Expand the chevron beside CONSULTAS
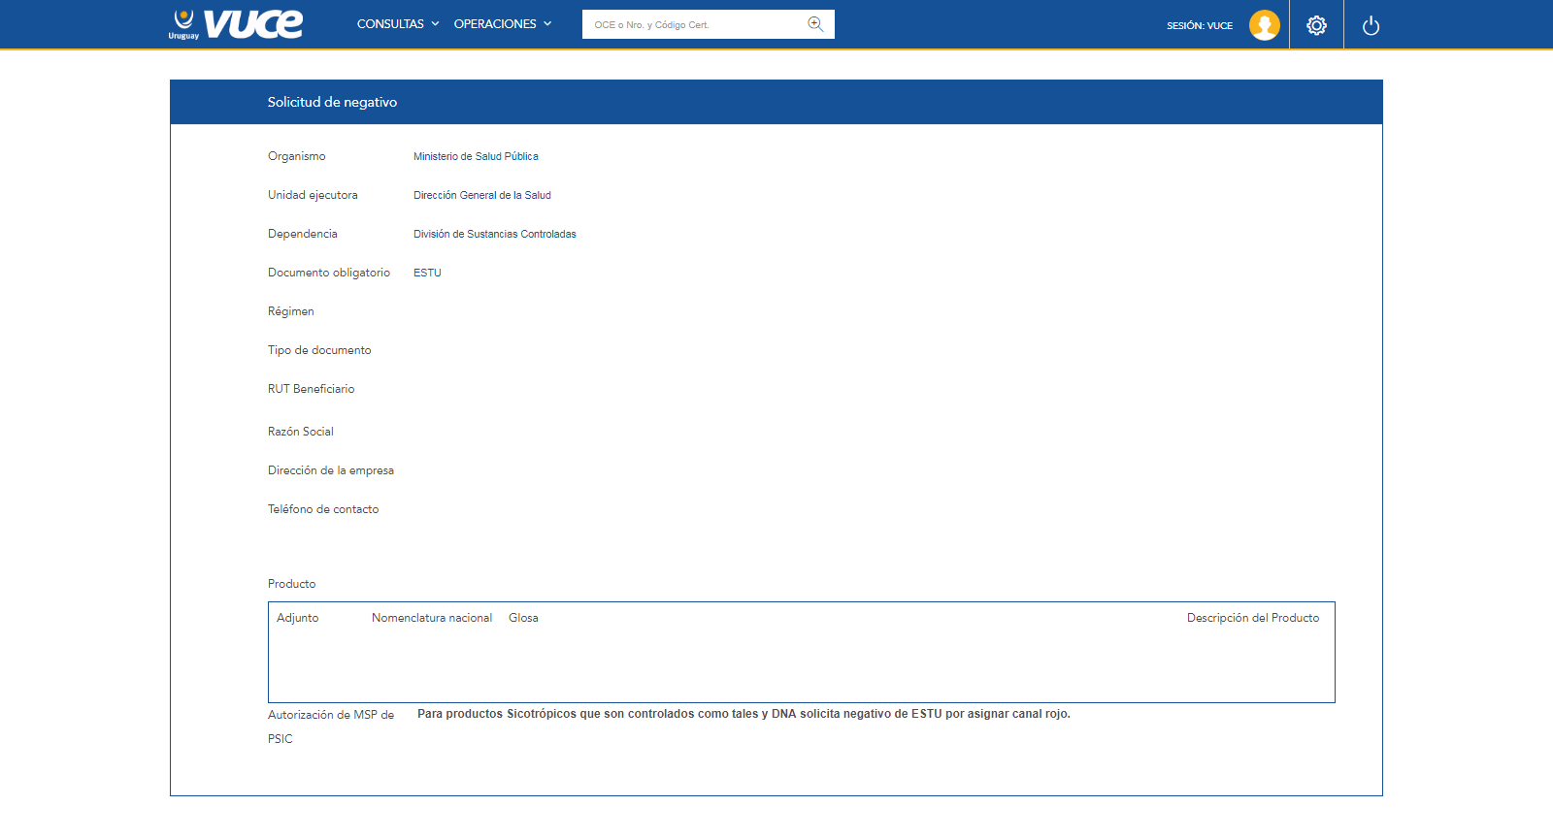 tap(435, 24)
